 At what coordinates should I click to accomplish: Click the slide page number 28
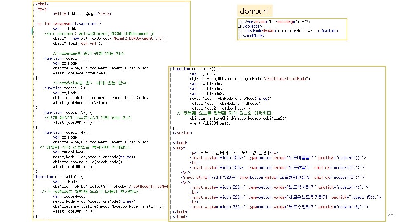[x=391, y=215]
